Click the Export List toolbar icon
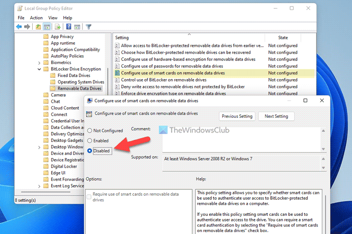This screenshot has width=352, height=234. click(58, 27)
